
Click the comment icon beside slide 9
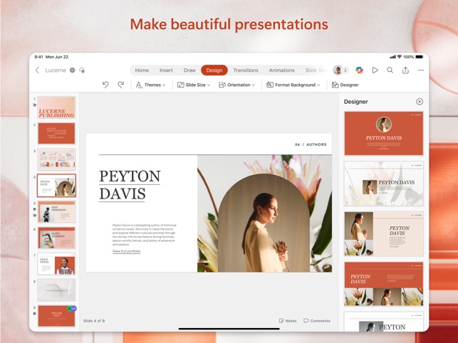tap(34, 314)
